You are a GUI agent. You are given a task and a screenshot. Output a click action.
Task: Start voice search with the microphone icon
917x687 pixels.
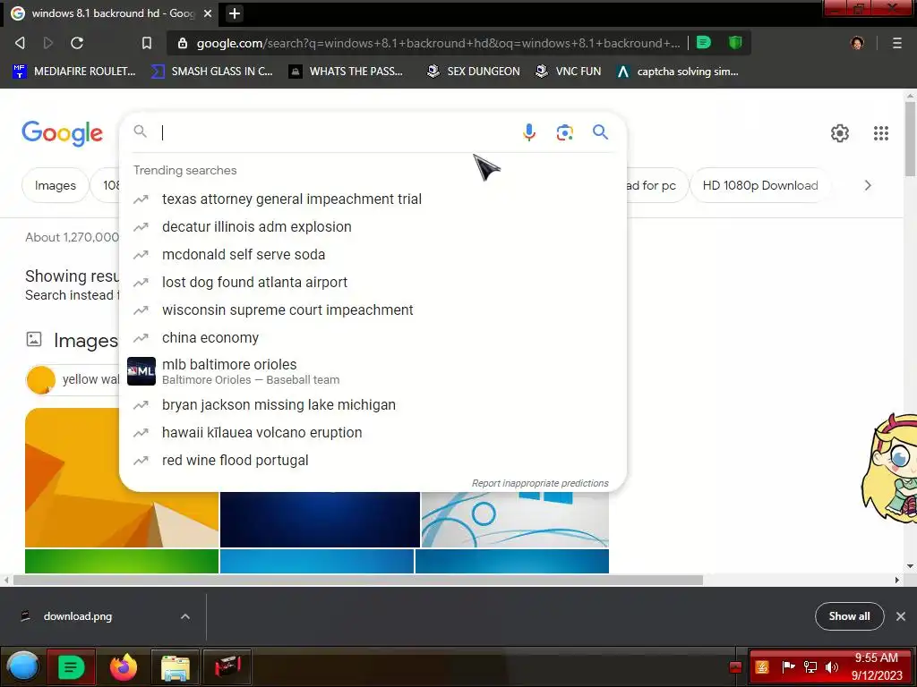click(528, 132)
